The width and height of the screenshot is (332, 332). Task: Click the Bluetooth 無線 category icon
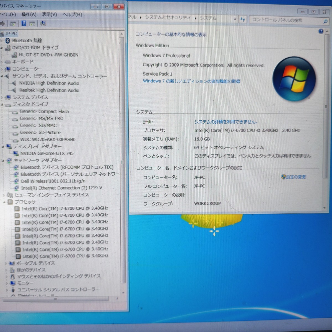point(8,41)
